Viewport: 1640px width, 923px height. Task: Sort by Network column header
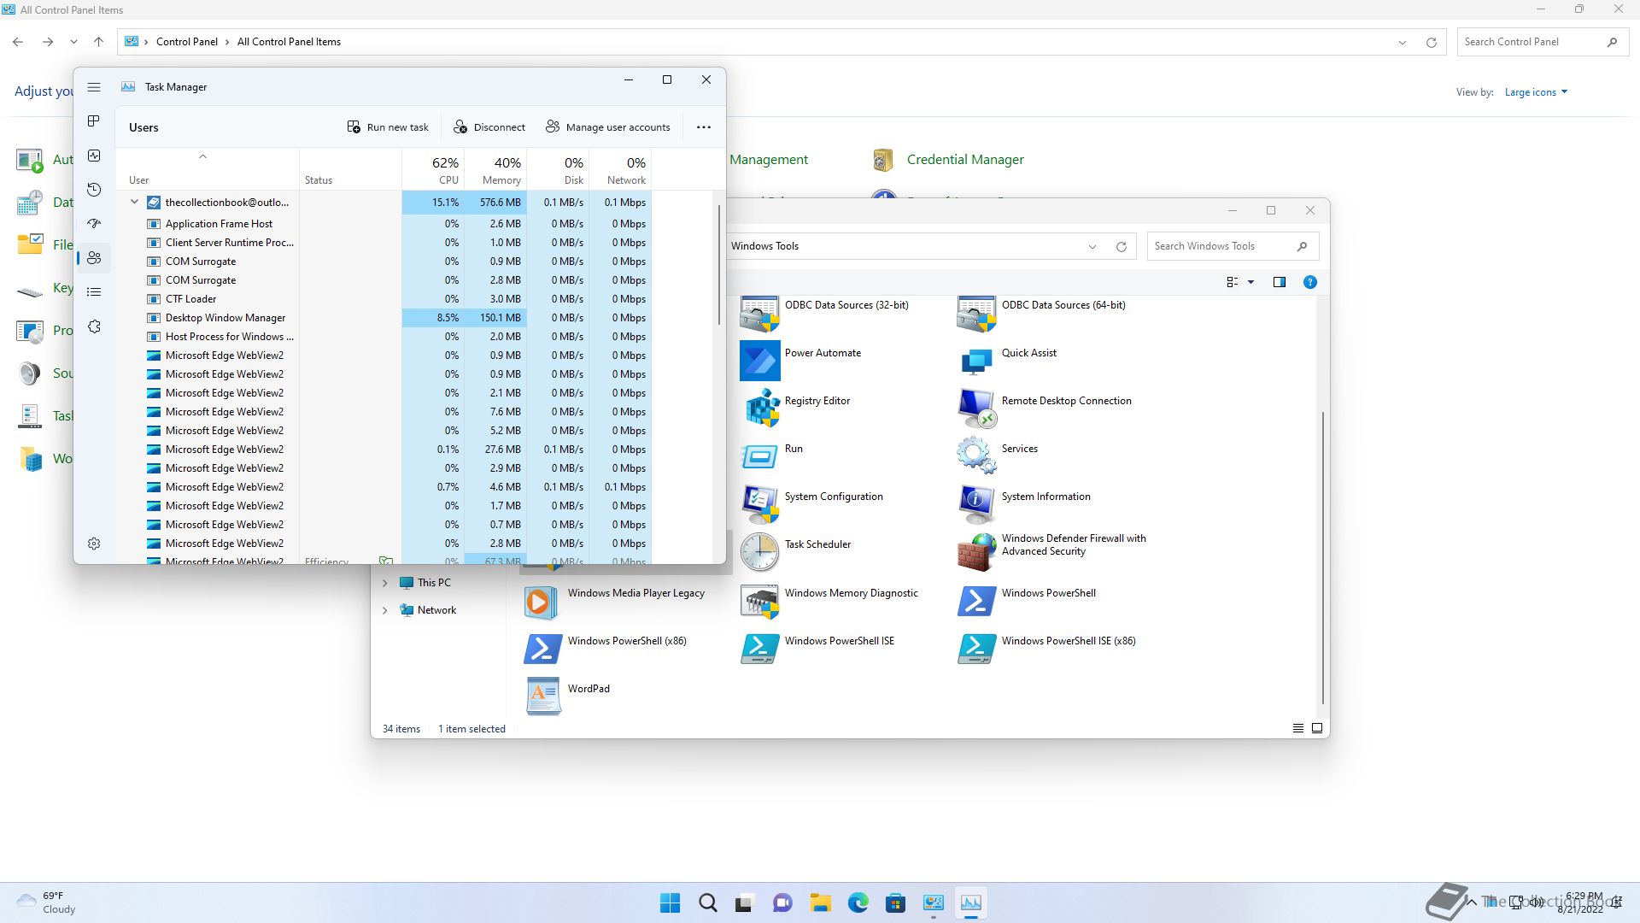pyautogui.click(x=620, y=169)
